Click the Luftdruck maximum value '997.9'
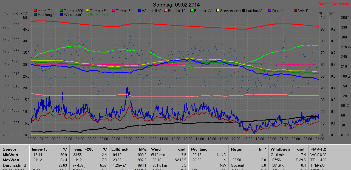The width and height of the screenshot is (351, 170). [142, 160]
